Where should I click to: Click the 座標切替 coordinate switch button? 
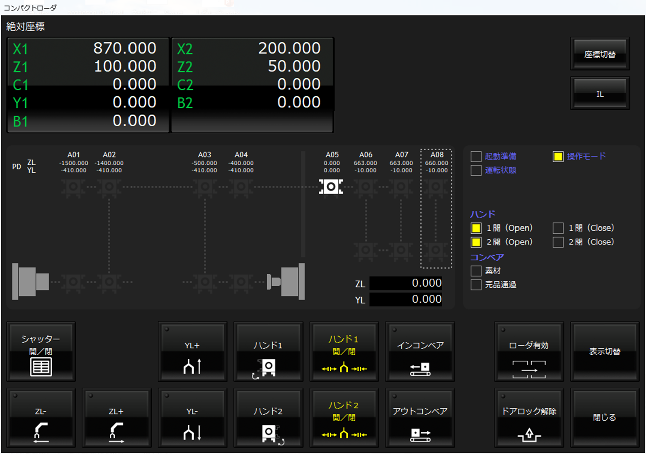(600, 54)
